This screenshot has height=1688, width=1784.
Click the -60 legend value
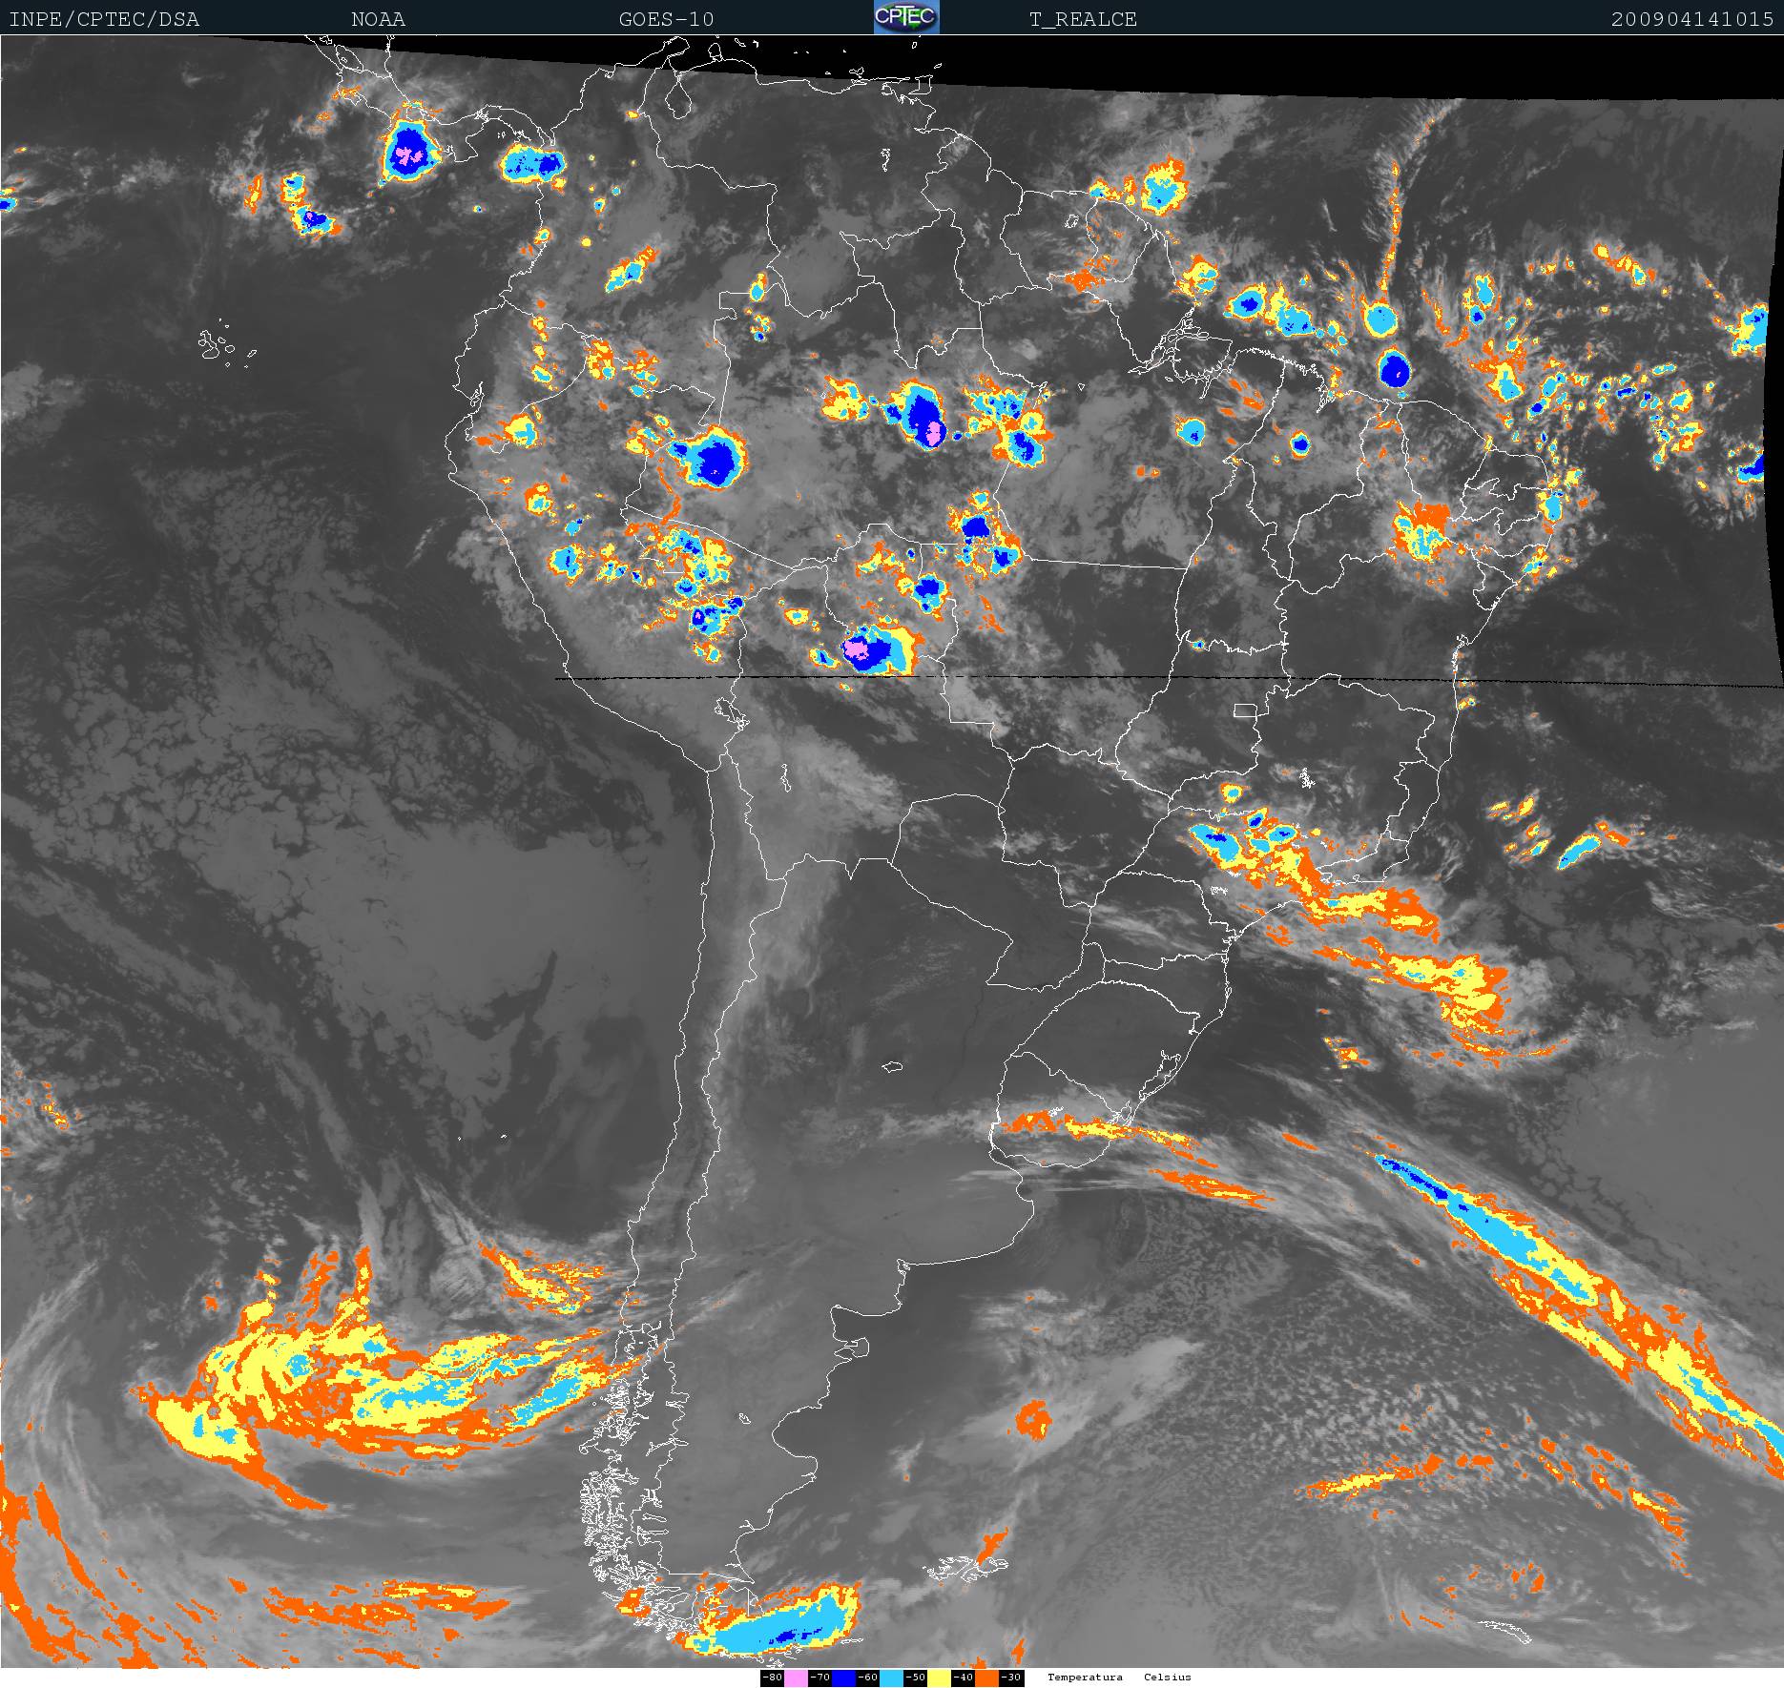pyautogui.click(x=867, y=1678)
